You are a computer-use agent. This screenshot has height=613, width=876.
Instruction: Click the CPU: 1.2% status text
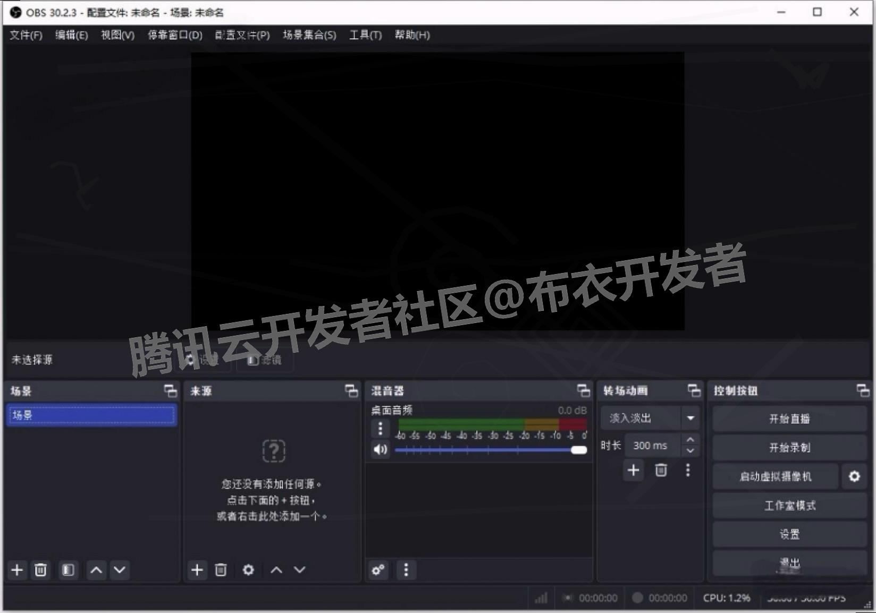click(726, 598)
